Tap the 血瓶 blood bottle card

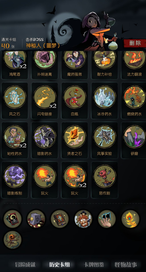point(75,101)
